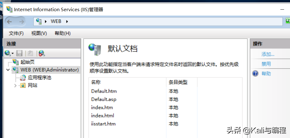The width and height of the screenshot is (290, 138).
Task: Click the Save icon in the Connections toolbar
Action: (x=19, y=53)
